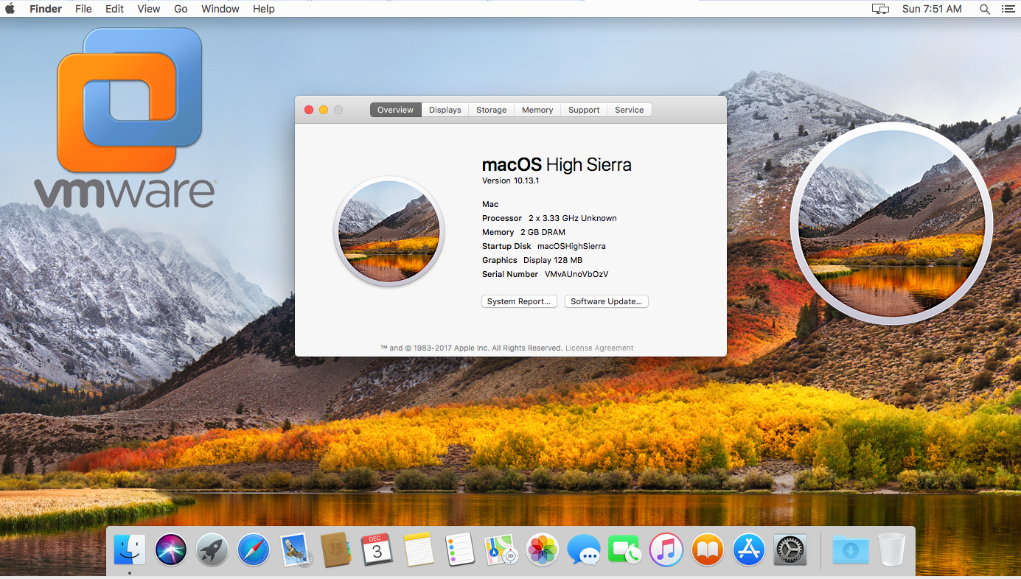
Task: Open the Photos app
Action: pos(542,550)
